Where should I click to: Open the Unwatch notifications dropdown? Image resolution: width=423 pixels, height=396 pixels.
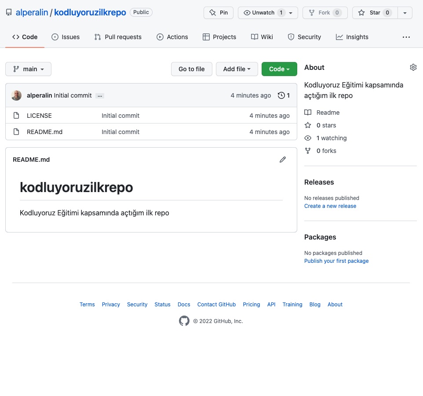point(268,13)
